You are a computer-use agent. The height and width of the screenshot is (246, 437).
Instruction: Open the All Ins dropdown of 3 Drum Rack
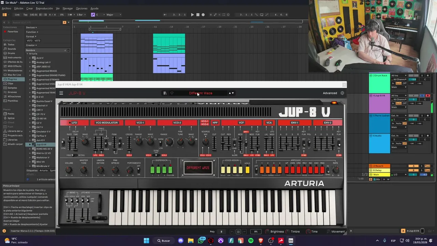point(399,76)
